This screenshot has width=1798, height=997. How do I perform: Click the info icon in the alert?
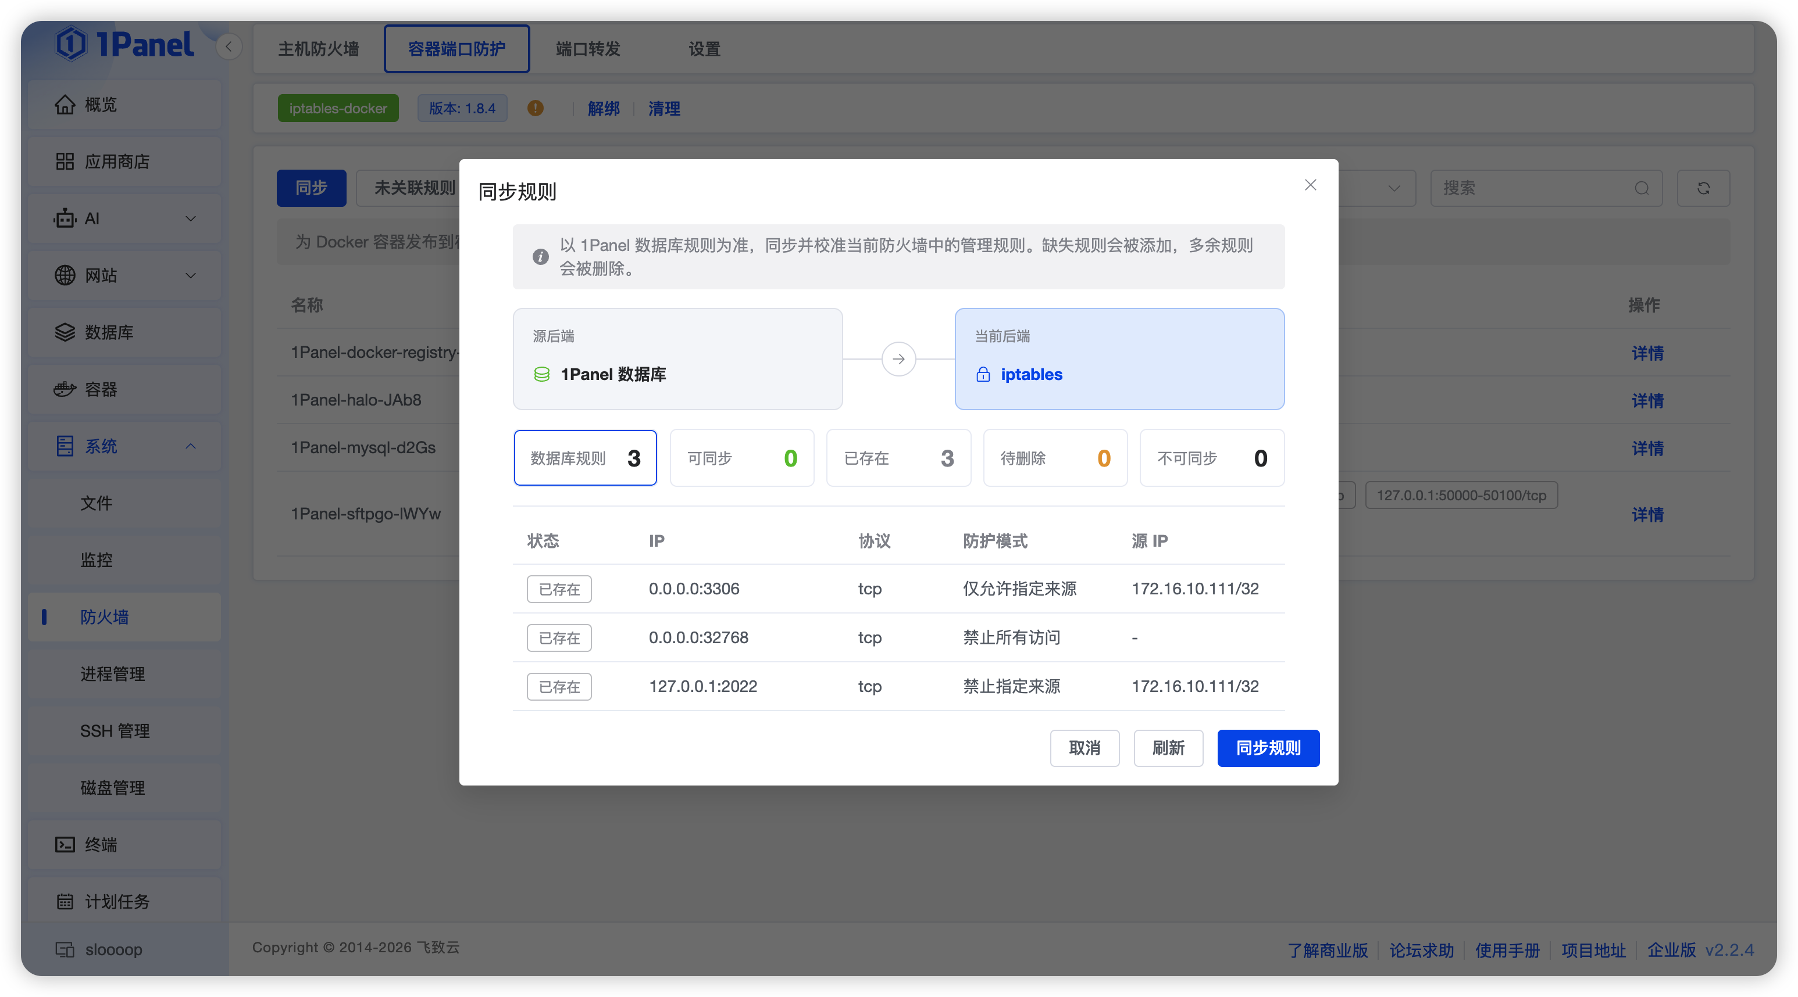[x=540, y=257]
